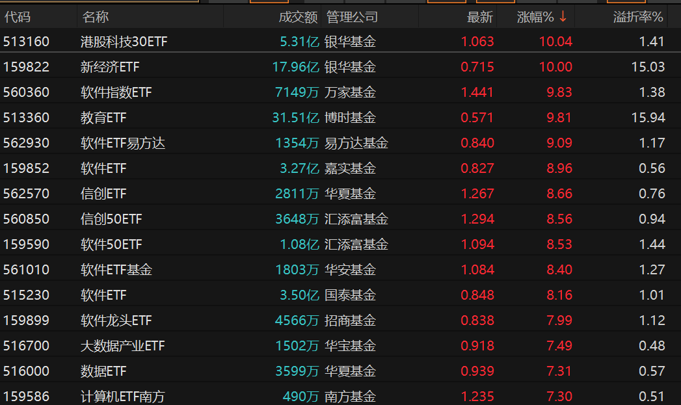
Task: Click the sort arrow beside 涨幅%
Action: coord(563,17)
